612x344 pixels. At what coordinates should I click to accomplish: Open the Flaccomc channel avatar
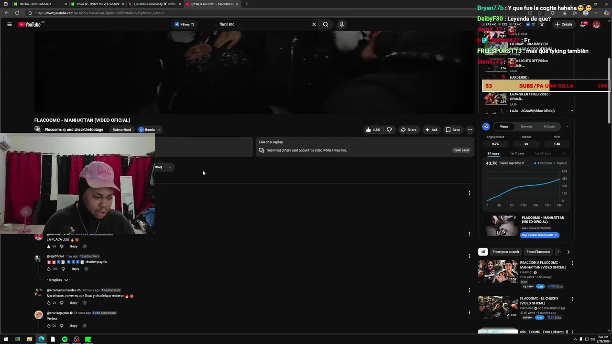coord(37,129)
